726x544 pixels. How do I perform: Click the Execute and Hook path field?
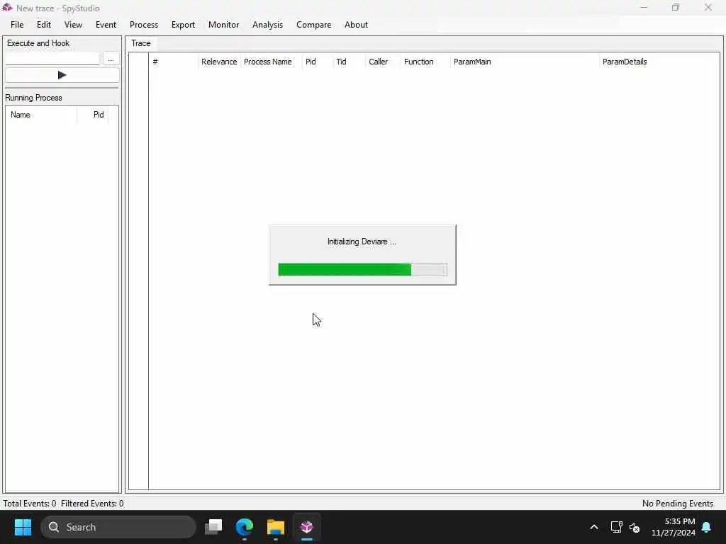(x=52, y=59)
